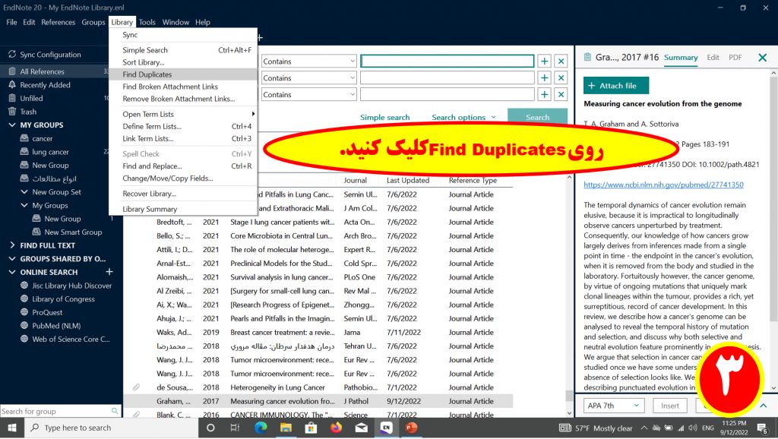Open File Explorer from the taskbar
This screenshot has width=778, height=439.
click(x=286, y=428)
